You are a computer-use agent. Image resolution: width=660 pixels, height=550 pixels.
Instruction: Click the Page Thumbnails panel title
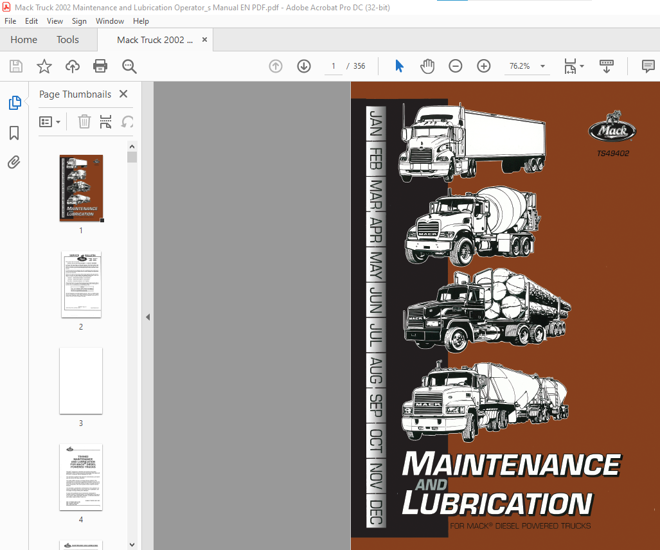[x=75, y=94]
